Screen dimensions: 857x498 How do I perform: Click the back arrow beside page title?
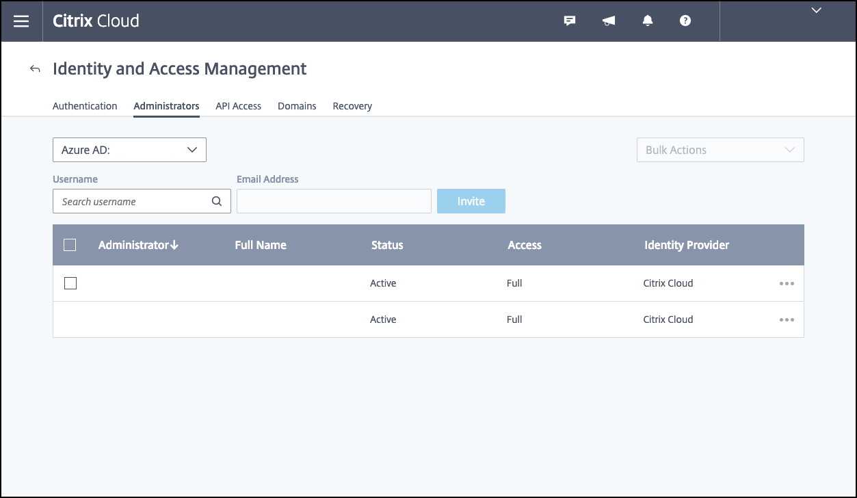(35, 69)
